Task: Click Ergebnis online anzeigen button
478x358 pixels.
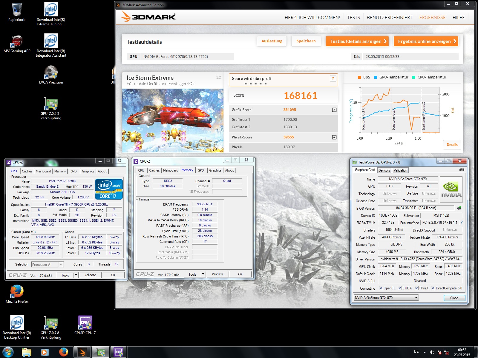Action: click(x=426, y=41)
